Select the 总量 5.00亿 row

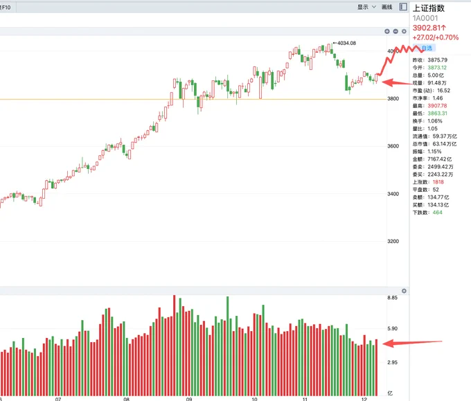[428, 75]
